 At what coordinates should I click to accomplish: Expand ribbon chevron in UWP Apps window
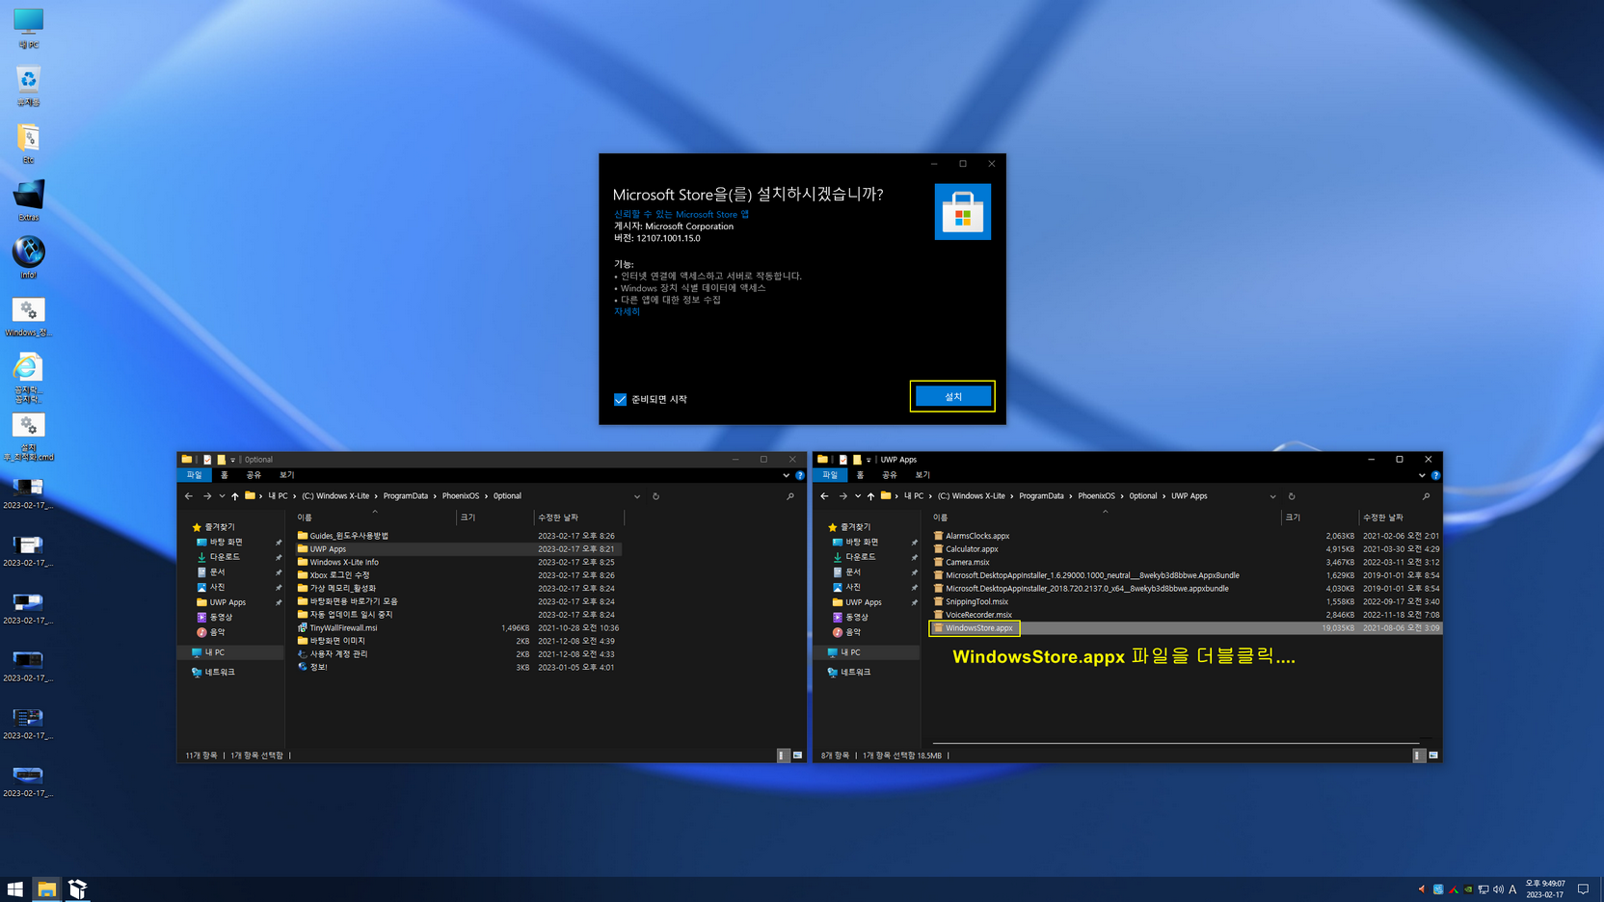click(1422, 475)
